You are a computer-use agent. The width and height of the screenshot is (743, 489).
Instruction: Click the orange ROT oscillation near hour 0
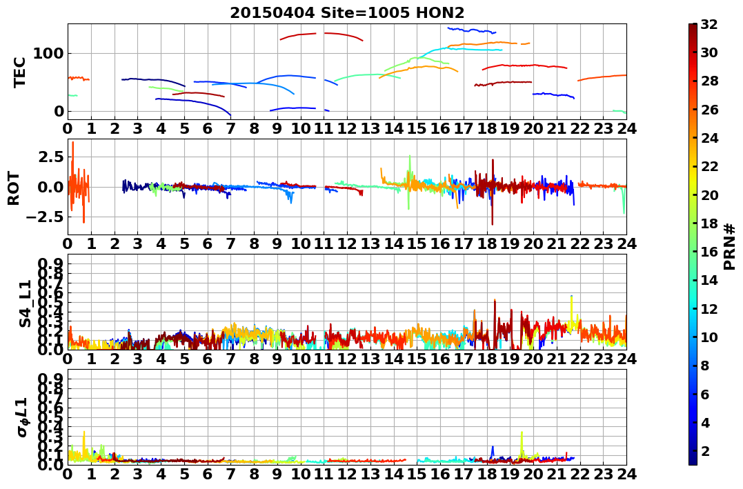[79, 183]
